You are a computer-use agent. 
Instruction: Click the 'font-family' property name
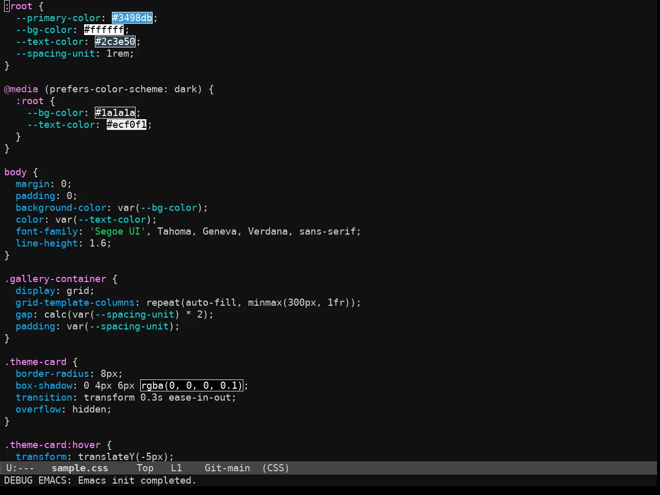pyautogui.click(x=46, y=232)
